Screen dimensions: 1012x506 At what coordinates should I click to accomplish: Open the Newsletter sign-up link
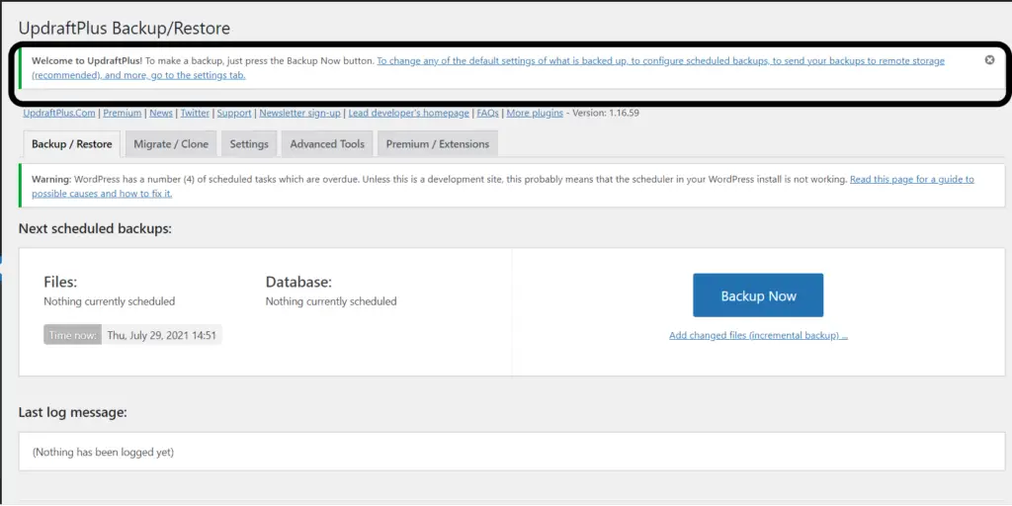[x=299, y=113]
